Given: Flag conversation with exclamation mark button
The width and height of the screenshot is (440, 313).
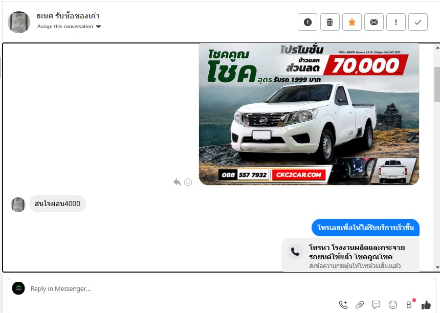Looking at the screenshot, I should 396,22.
